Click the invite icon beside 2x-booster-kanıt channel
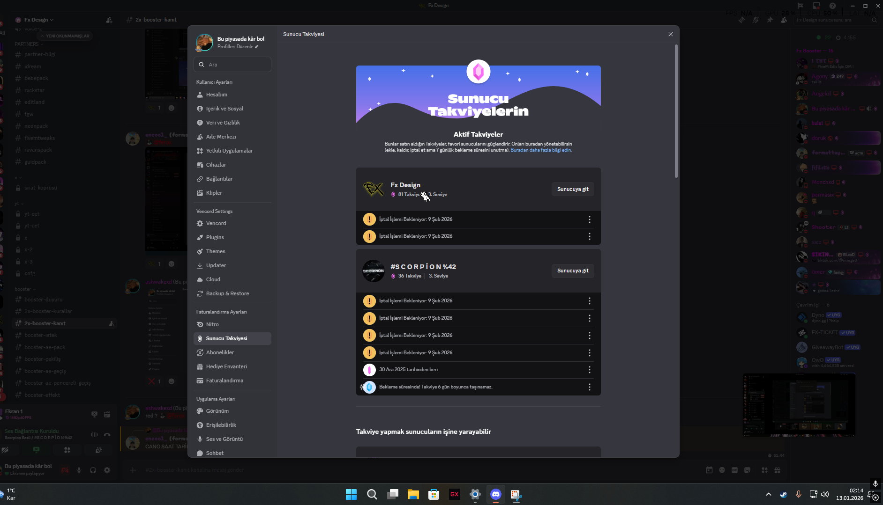The width and height of the screenshot is (883, 505). click(112, 323)
